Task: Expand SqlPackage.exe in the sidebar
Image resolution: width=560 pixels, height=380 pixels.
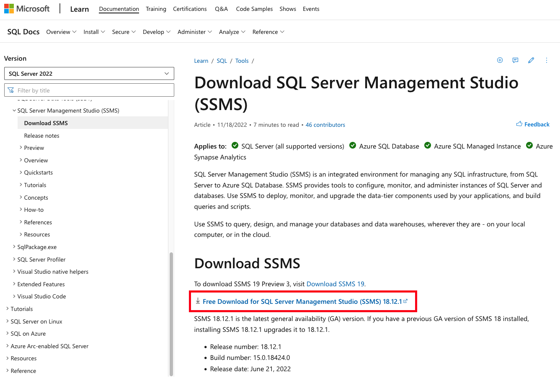Action: click(x=34, y=247)
